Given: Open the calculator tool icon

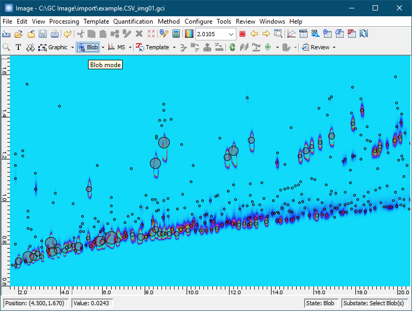Looking at the screenshot, I should (176, 34).
